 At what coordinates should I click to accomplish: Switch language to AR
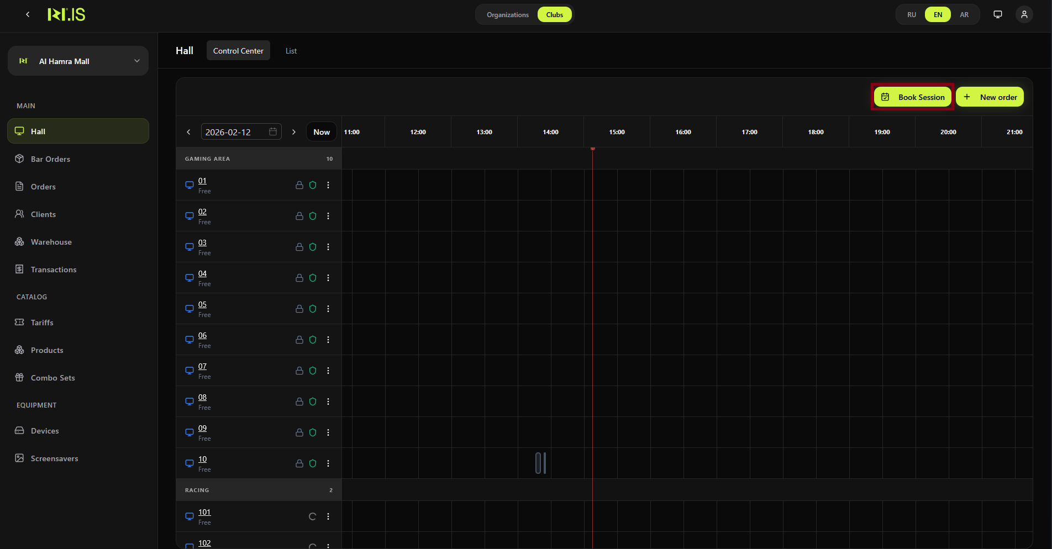(964, 14)
